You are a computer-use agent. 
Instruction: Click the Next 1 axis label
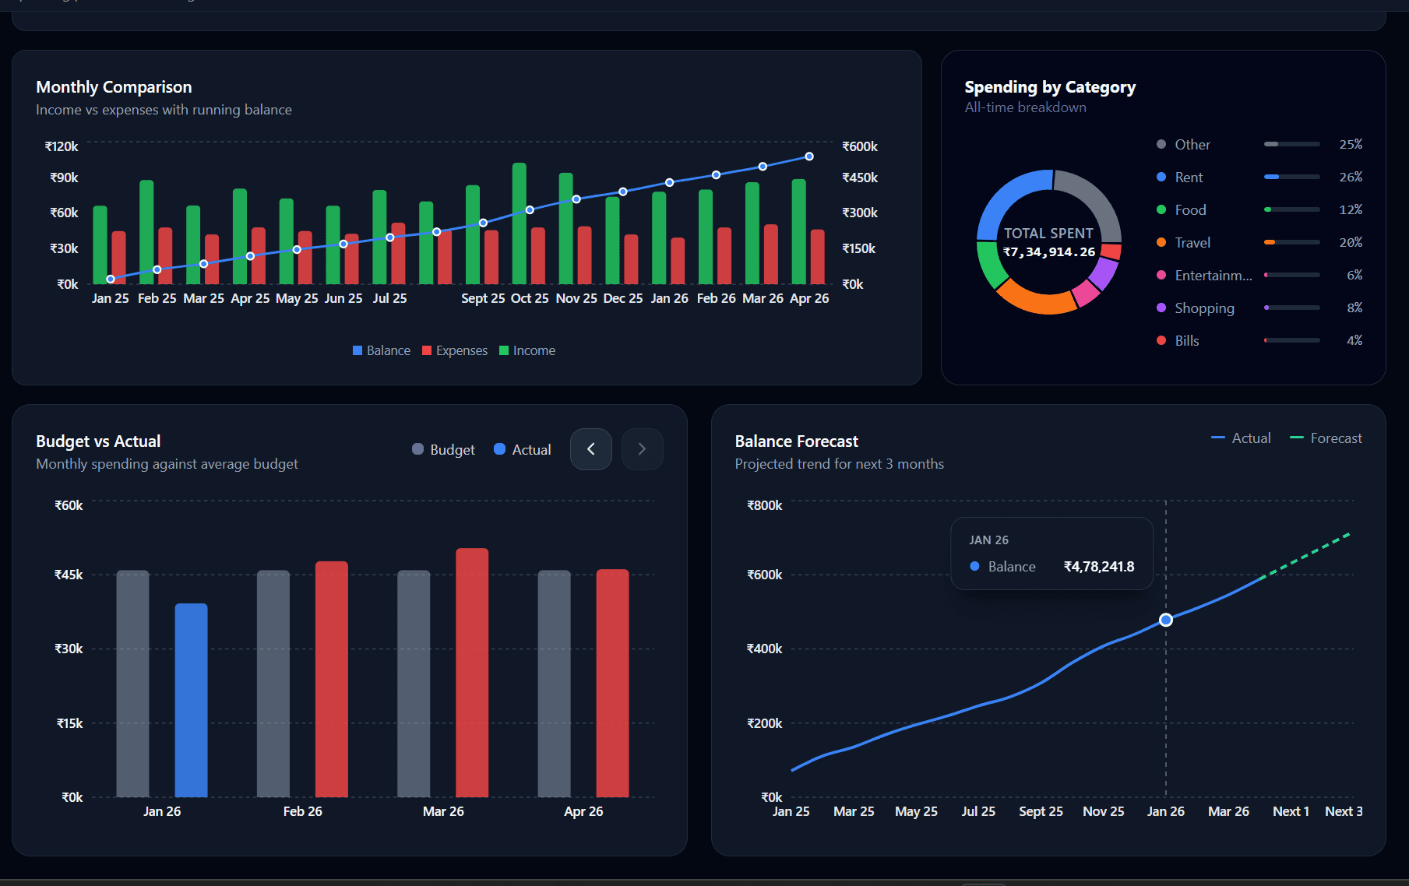(x=1291, y=811)
